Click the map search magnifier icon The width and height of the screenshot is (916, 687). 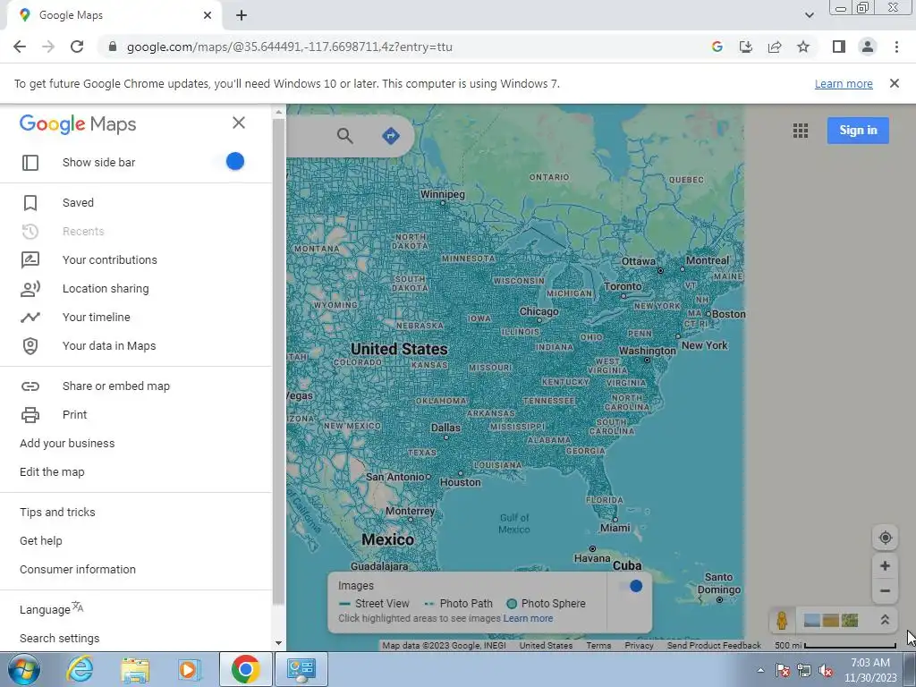(345, 136)
